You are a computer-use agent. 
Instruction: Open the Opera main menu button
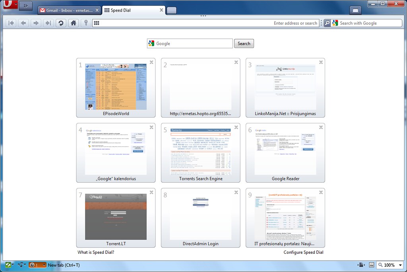click(x=10, y=4)
